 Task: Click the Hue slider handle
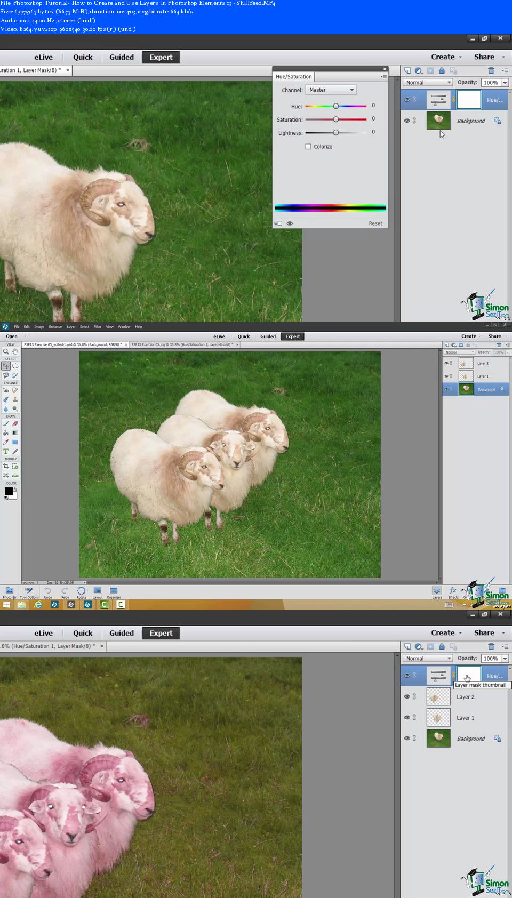[x=336, y=106]
